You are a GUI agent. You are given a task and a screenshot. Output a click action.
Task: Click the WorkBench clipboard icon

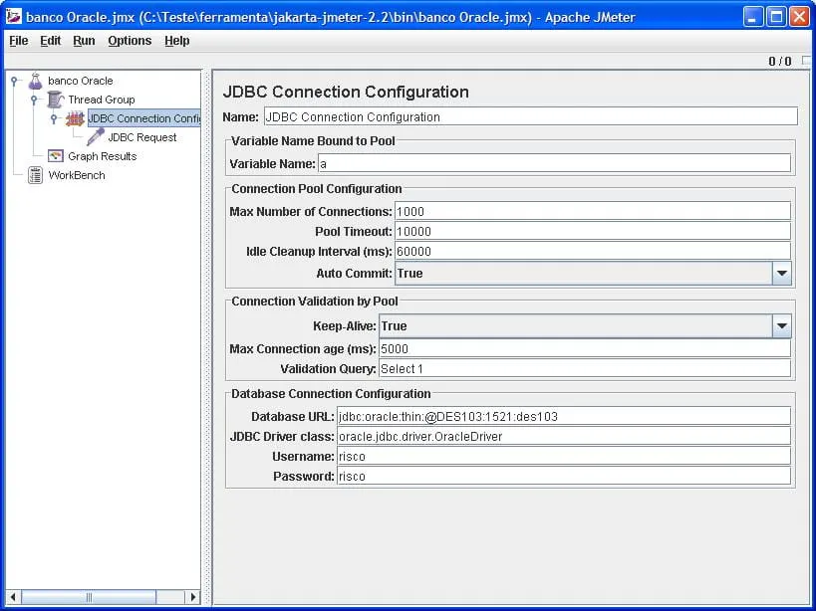pyautogui.click(x=36, y=175)
